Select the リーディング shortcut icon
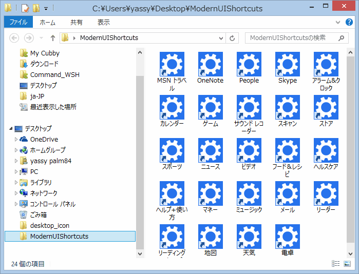This screenshot has height=274, width=359. click(172, 237)
